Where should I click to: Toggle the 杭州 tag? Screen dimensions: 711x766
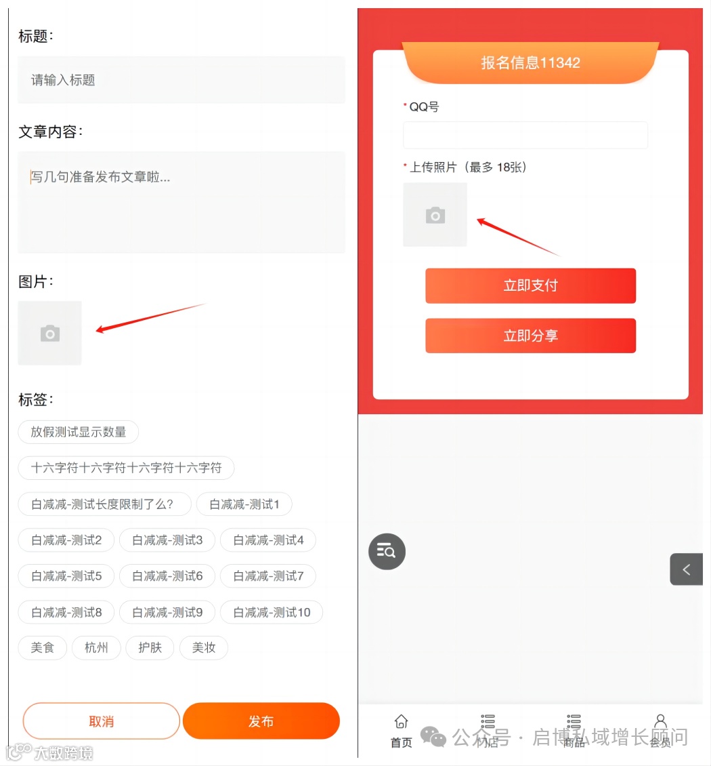coord(96,648)
